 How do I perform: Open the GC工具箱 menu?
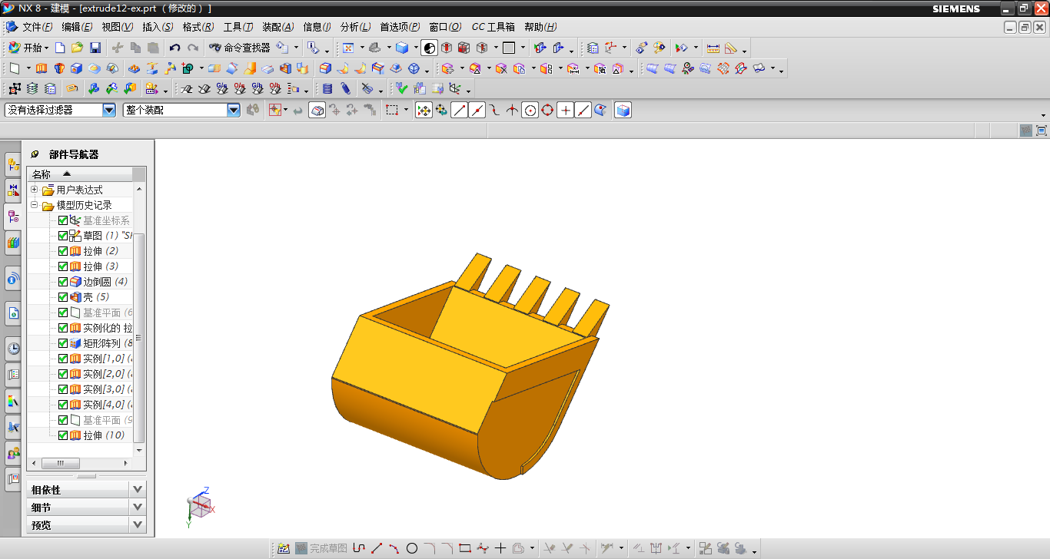(x=493, y=27)
